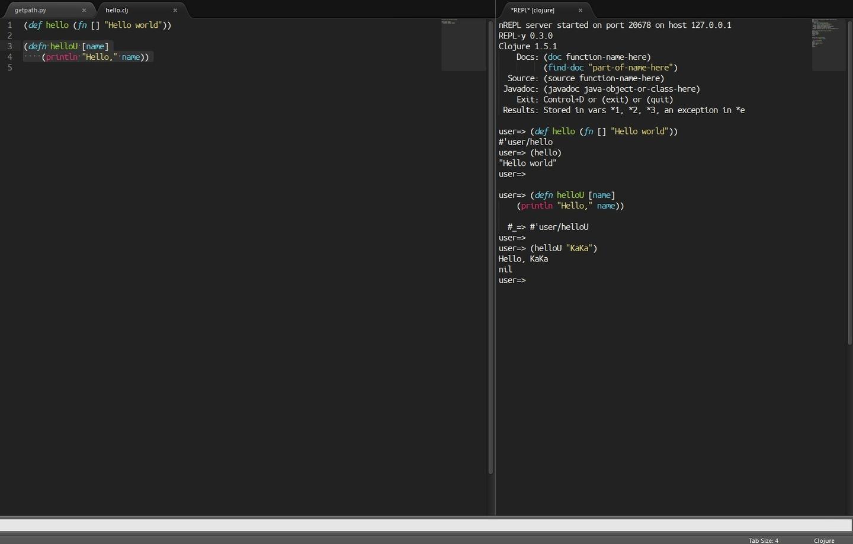Click the REPL pane minimap preview
Viewport: 853px width, 544px height.
pyautogui.click(x=828, y=41)
